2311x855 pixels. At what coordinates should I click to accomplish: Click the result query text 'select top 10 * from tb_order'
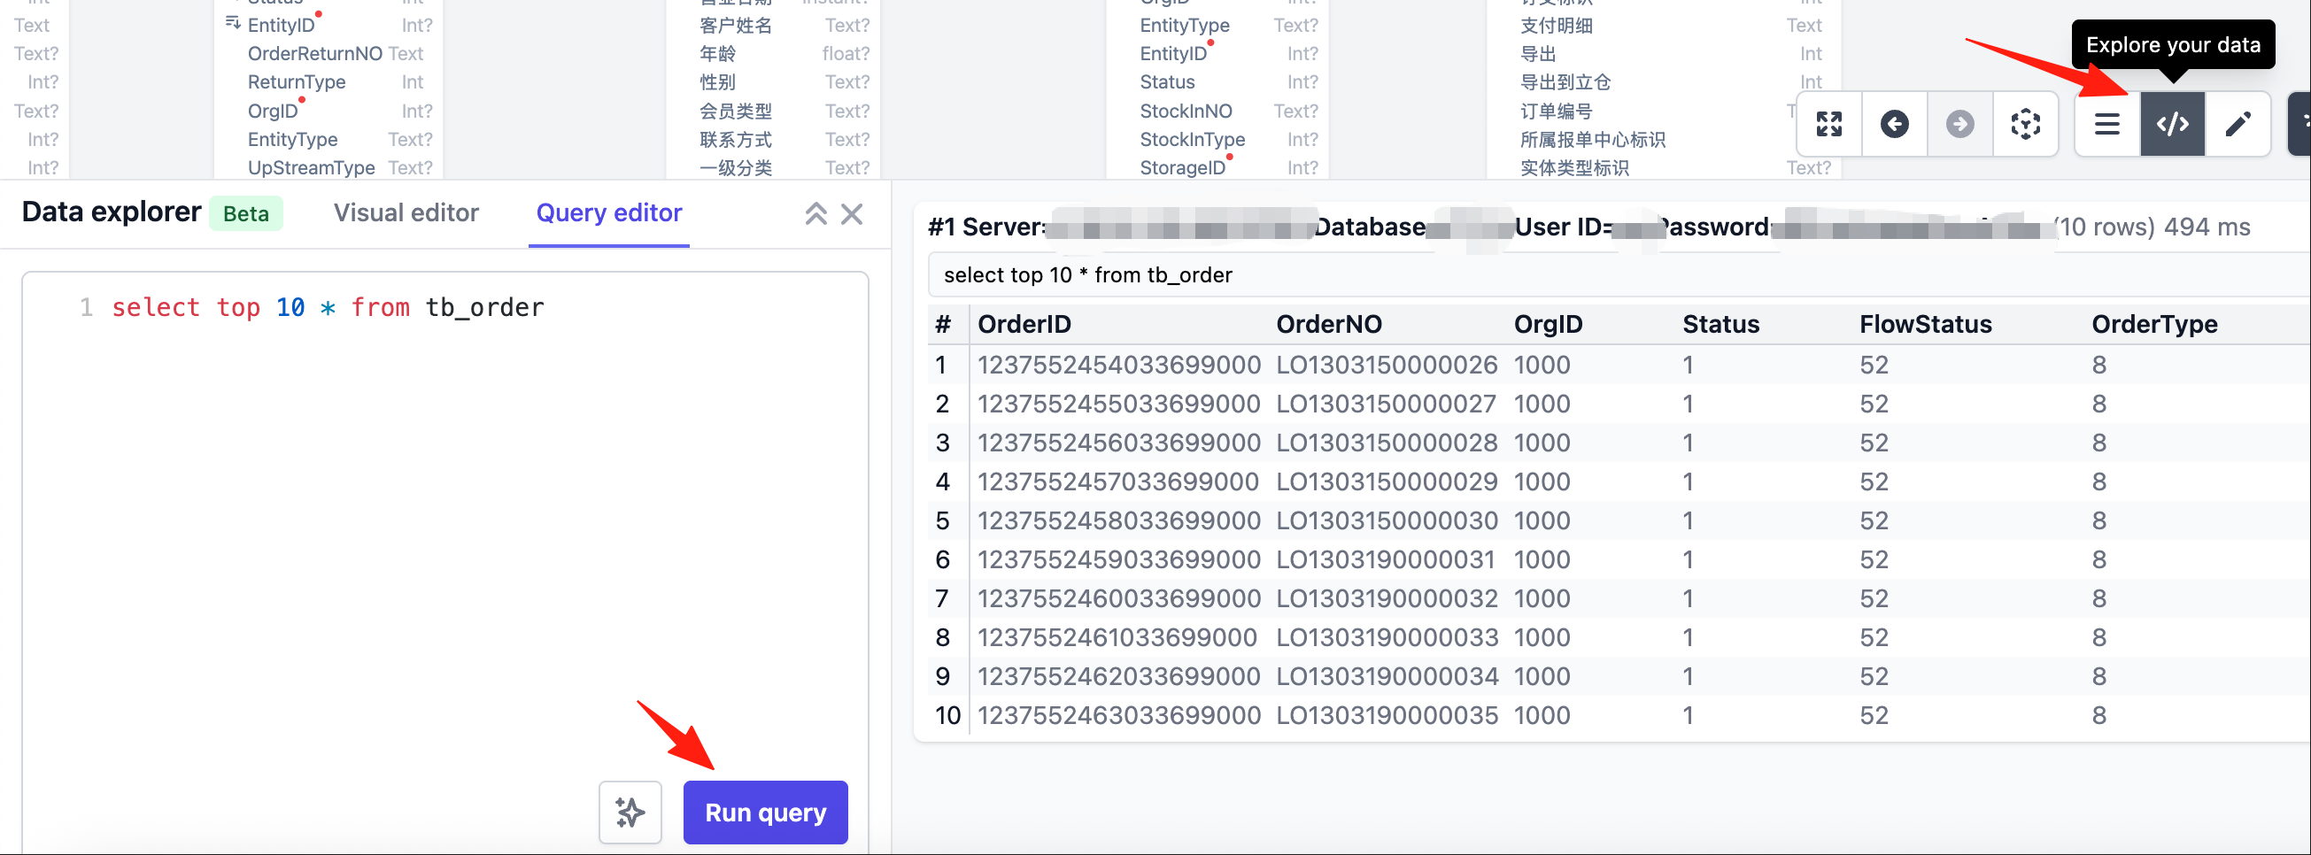click(1087, 274)
